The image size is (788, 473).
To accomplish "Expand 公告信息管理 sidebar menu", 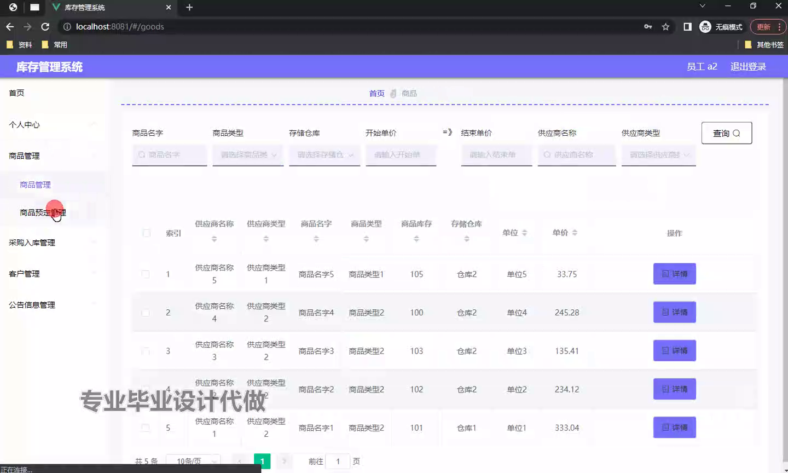I will pyautogui.click(x=53, y=305).
